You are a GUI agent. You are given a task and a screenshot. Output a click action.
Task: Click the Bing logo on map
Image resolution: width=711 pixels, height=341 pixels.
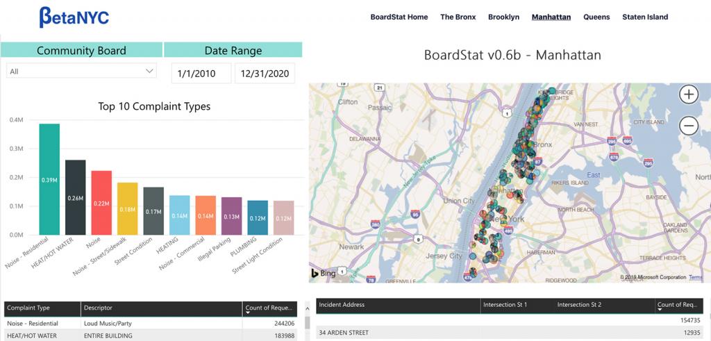[x=324, y=273]
